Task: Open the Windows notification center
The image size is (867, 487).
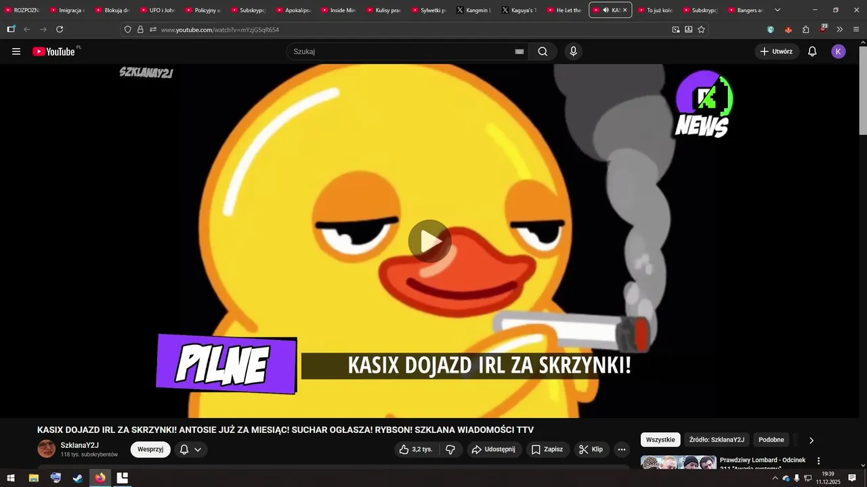Action: [x=852, y=478]
